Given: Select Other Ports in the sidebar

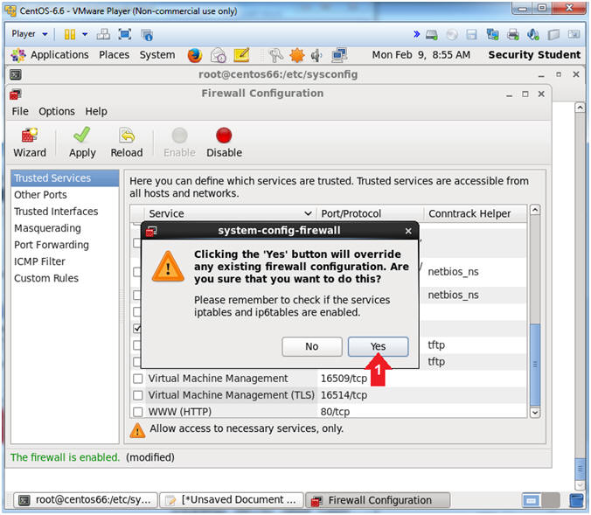Looking at the screenshot, I should [65, 195].
